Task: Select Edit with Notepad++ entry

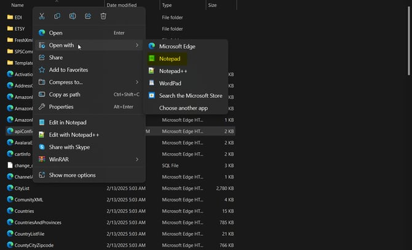Action: click(x=74, y=134)
